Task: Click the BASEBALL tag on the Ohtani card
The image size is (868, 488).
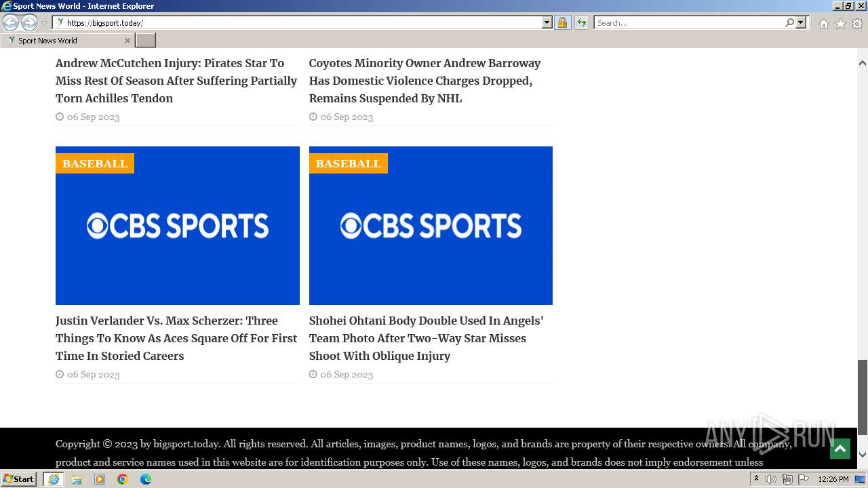Action: pyautogui.click(x=348, y=163)
